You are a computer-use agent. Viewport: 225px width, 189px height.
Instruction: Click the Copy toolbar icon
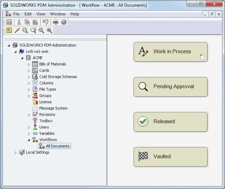click(x=27, y=22)
